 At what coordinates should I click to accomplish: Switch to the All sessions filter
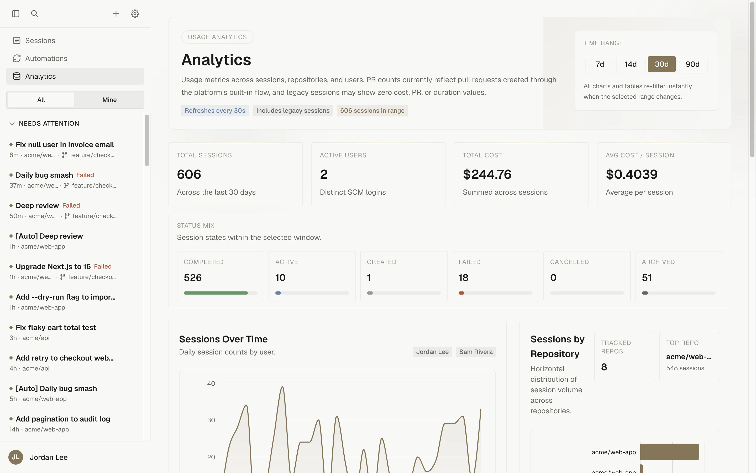(x=41, y=100)
